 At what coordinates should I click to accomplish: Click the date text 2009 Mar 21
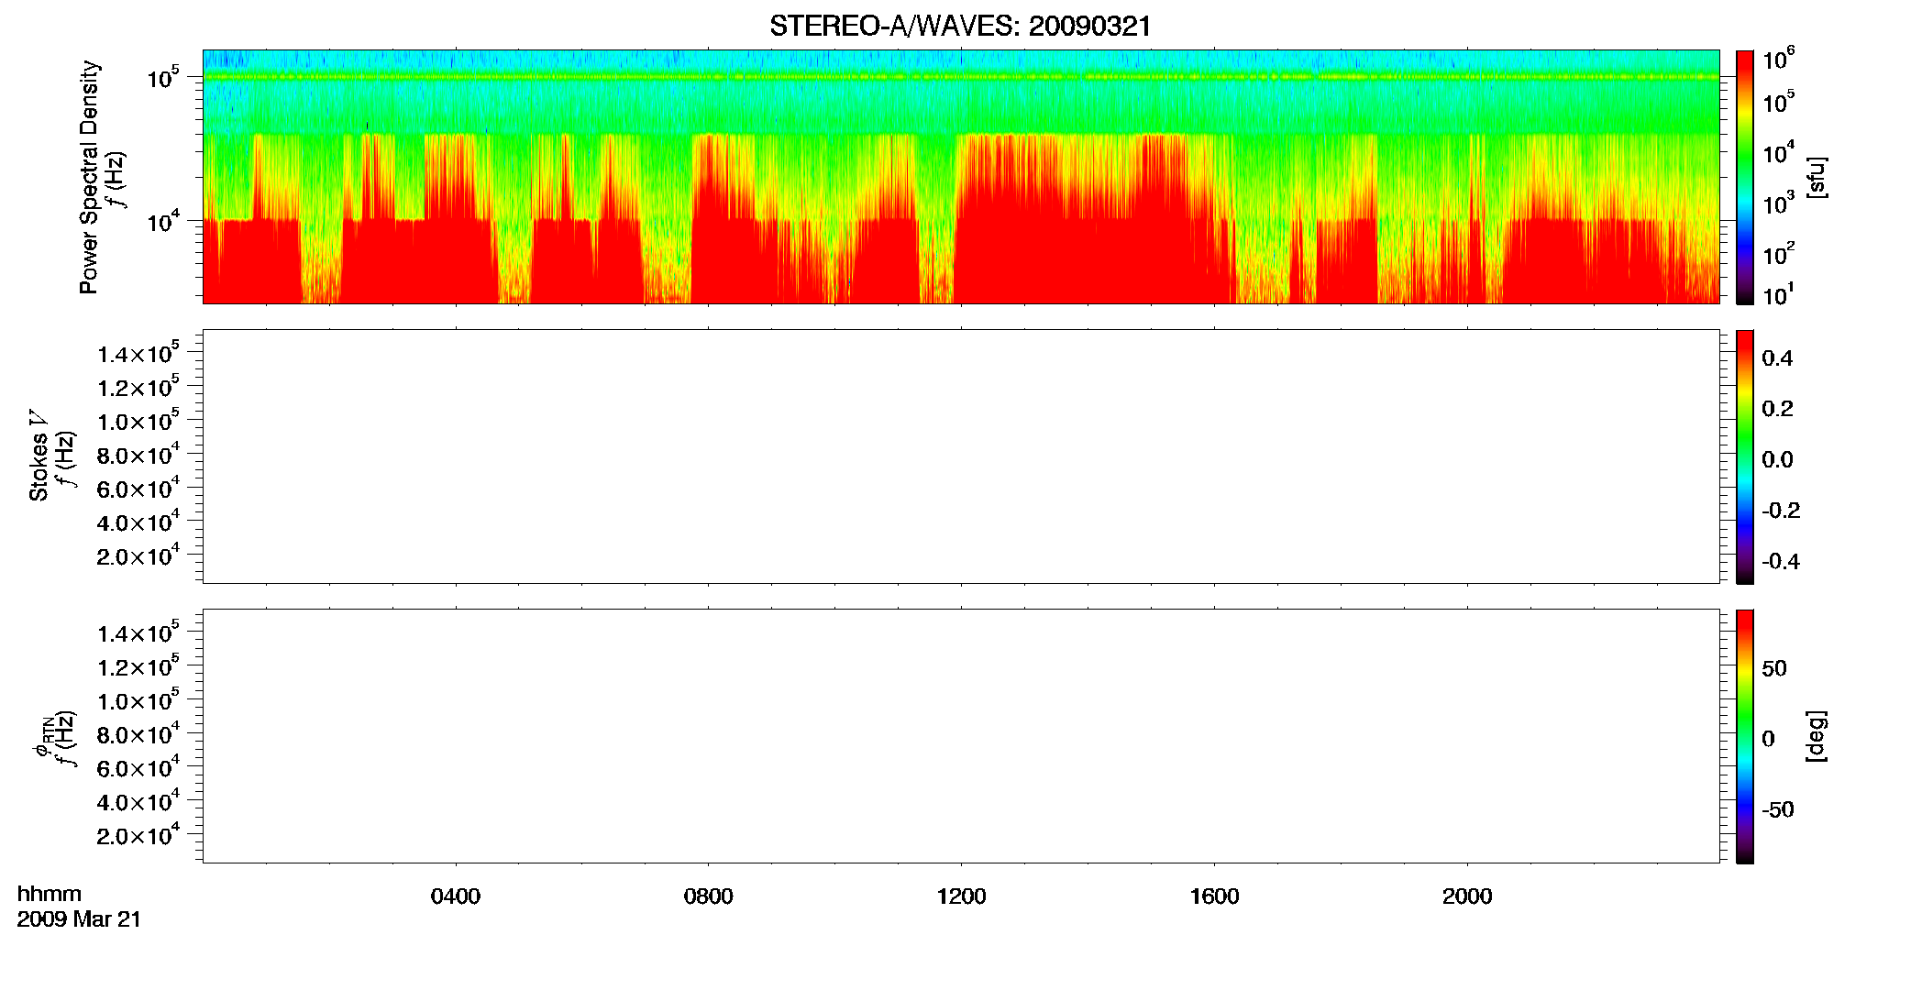pos(79,919)
